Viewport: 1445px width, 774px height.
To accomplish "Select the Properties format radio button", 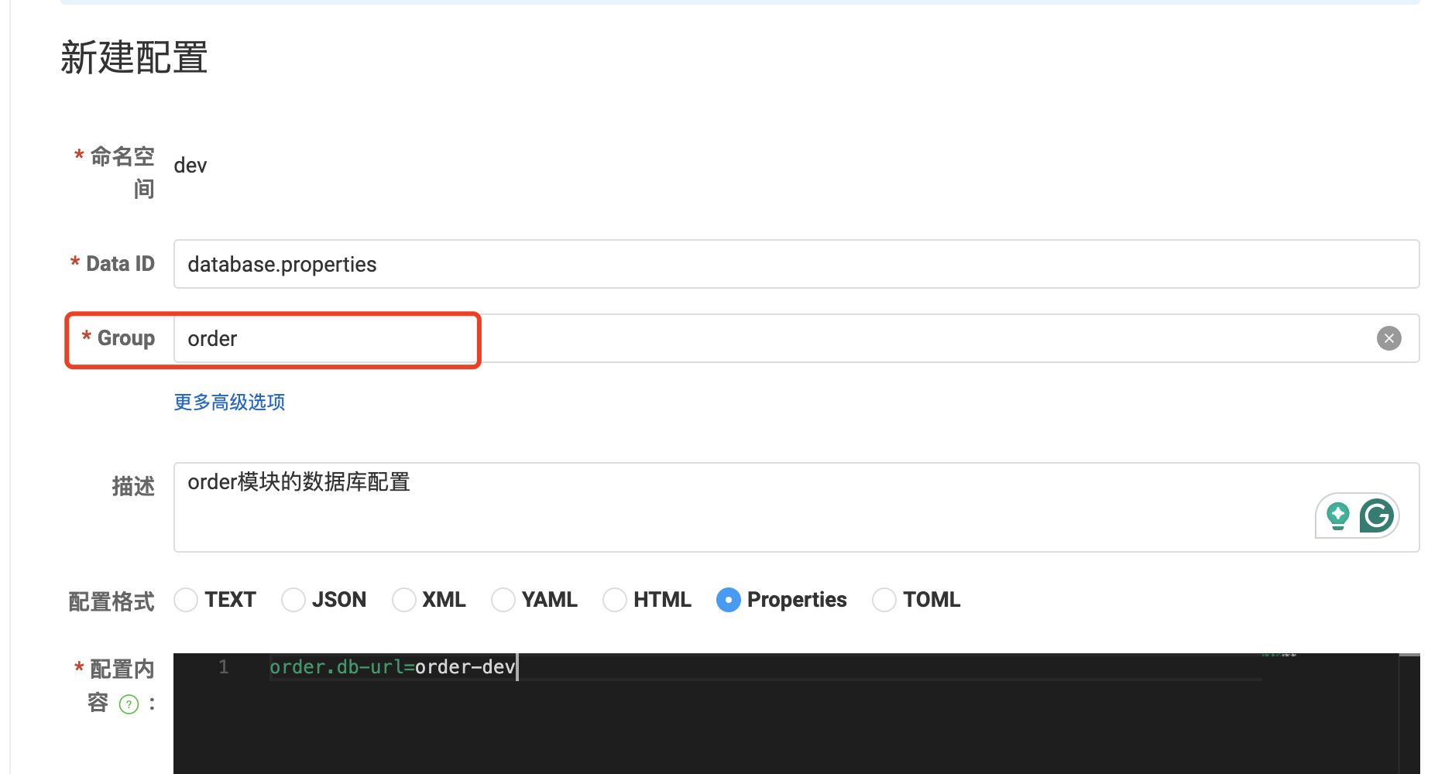I will [x=729, y=600].
